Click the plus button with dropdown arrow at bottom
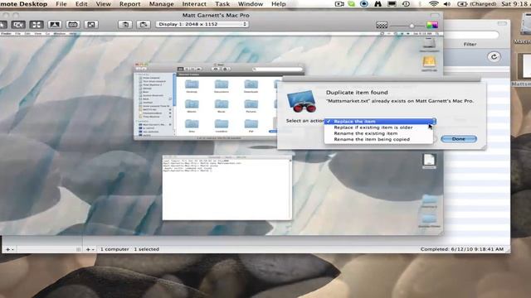 90,249
